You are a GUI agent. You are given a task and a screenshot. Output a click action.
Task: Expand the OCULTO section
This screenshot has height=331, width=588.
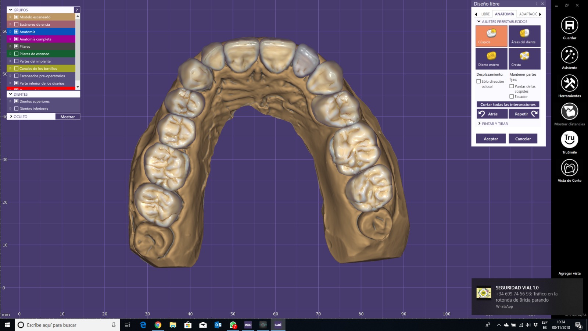click(11, 117)
